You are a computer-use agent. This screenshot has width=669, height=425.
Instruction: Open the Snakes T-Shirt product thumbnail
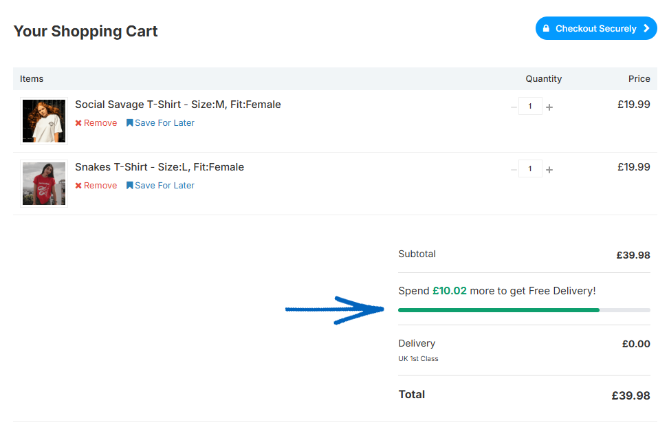coord(44,184)
